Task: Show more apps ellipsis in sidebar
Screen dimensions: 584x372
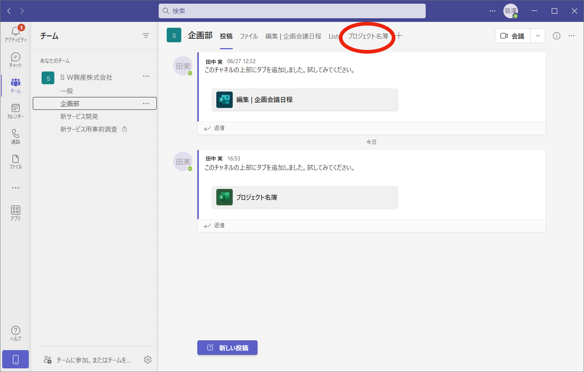Action: (16, 188)
